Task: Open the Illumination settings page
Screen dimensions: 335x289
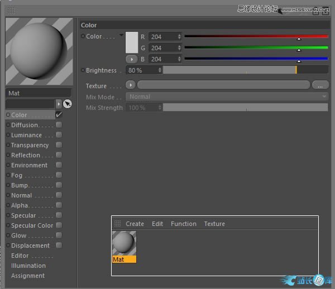Action: (28, 266)
